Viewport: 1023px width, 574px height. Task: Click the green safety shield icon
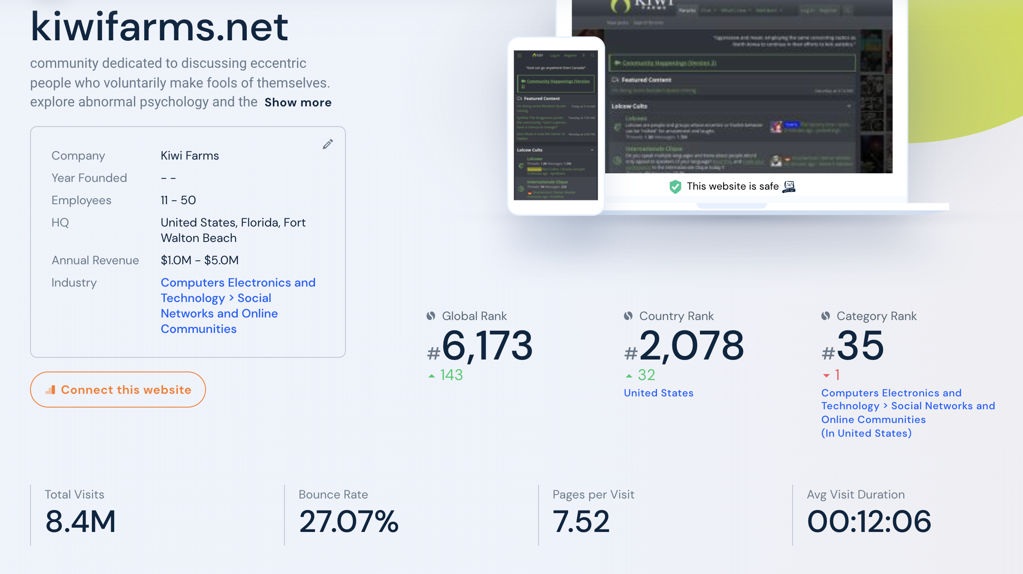click(x=675, y=187)
